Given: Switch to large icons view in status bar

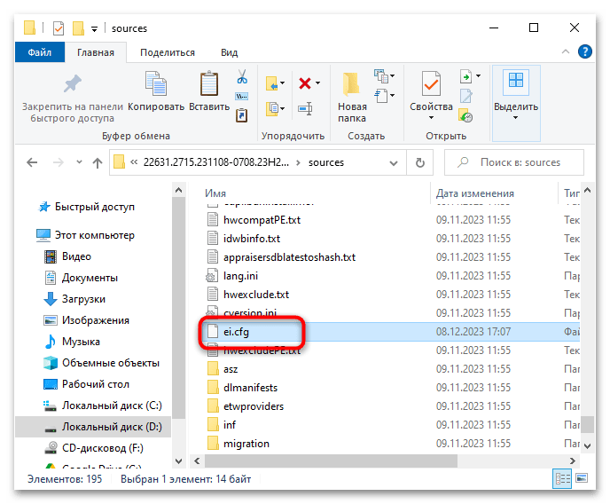Looking at the screenshot, I should (x=582, y=478).
